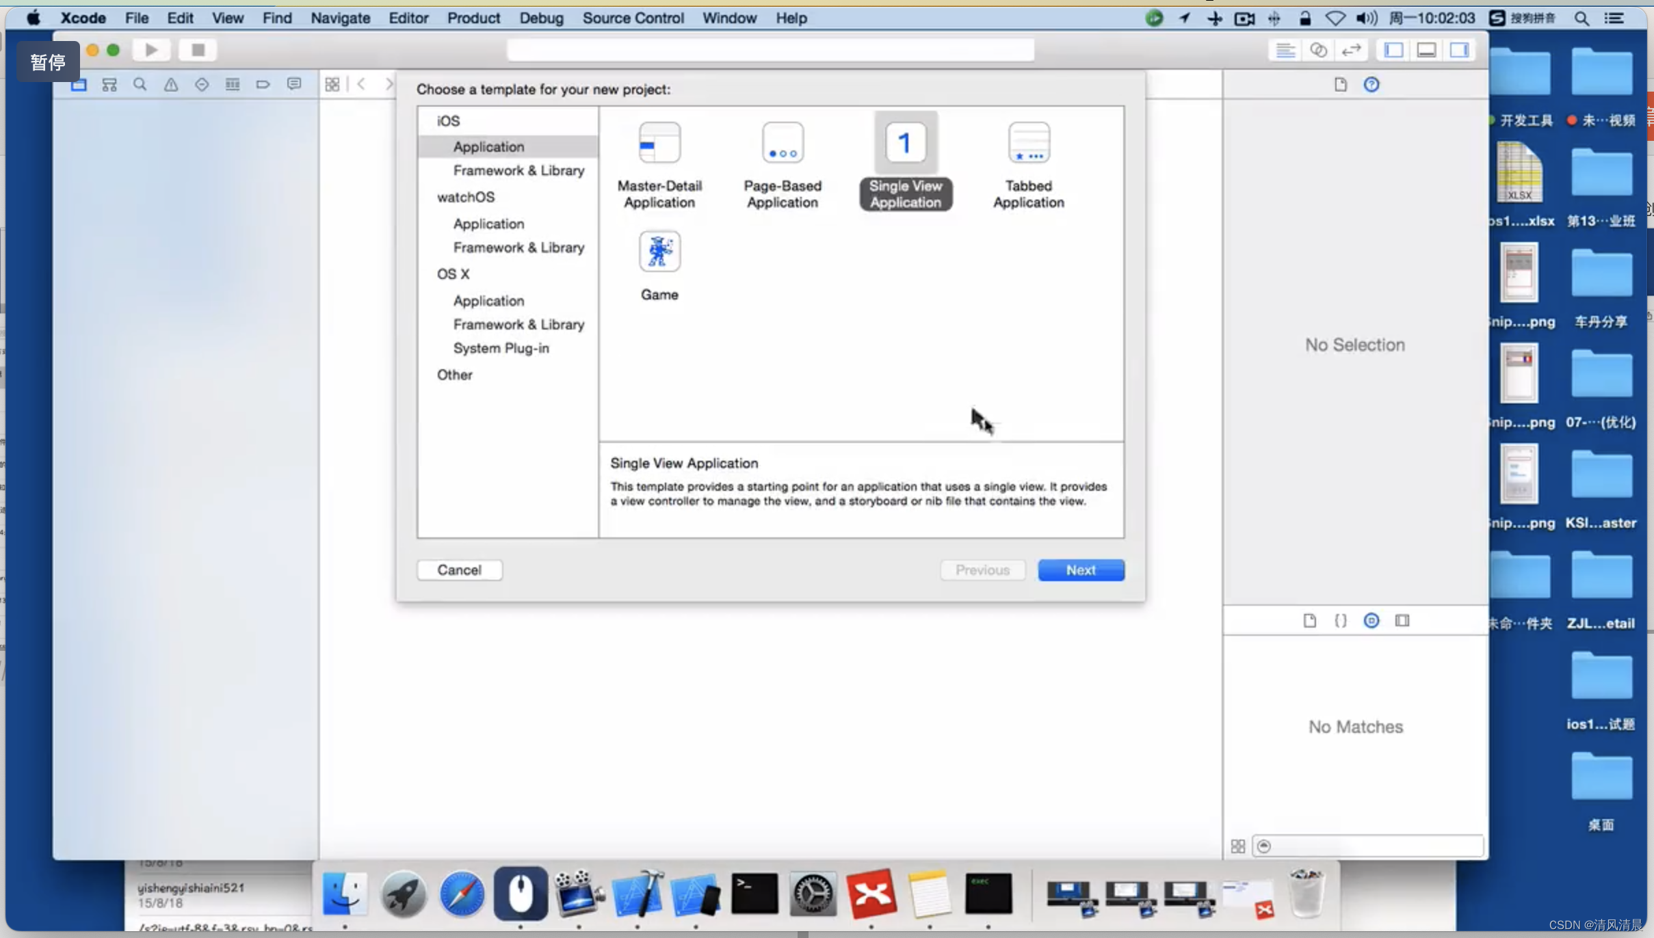Open the Source Control menu
The height and width of the screenshot is (938, 1654).
633,18
